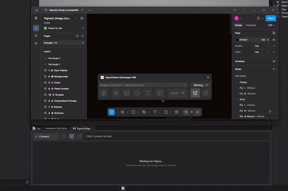Click the plugin text export icon
288x191 pixels.
[x=148, y=93]
